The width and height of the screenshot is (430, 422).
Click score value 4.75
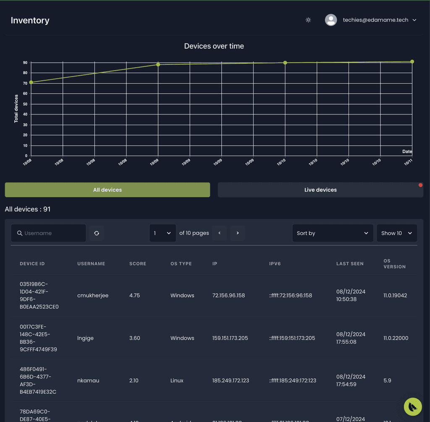point(134,295)
